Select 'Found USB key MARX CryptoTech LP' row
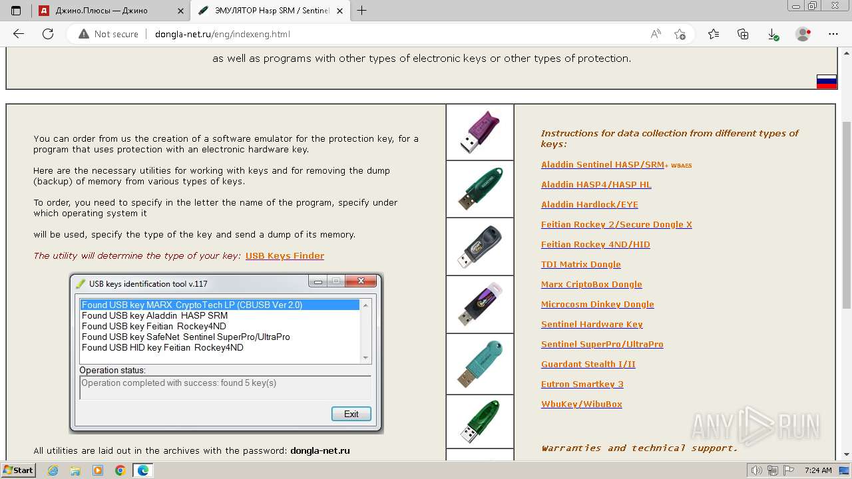This screenshot has width=852, height=479. pos(220,305)
